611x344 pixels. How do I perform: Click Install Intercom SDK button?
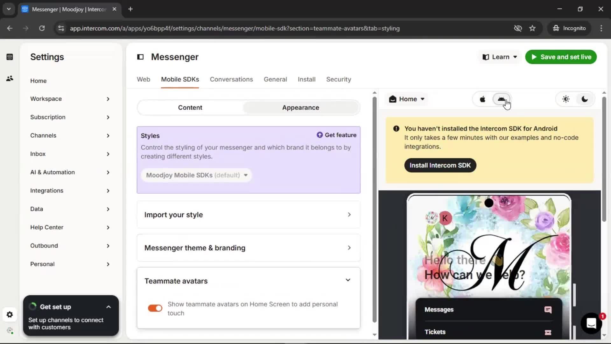pyautogui.click(x=440, y=165)
